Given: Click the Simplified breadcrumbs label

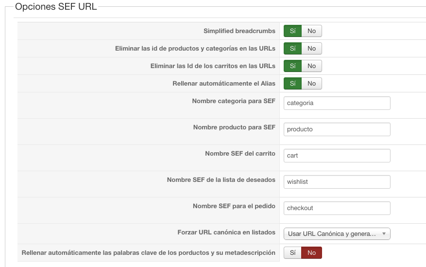Looking at the screenshot, I should tap(239, 31).
